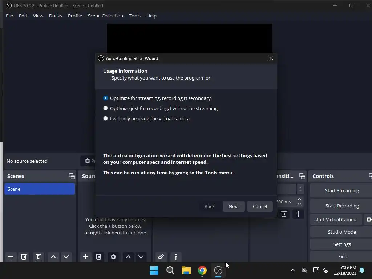Image resolution: width=372 pixels, height=279 pixels.
Task: Click the OneDrive cloud icon in the system tray
Action: tap(304, 270)
